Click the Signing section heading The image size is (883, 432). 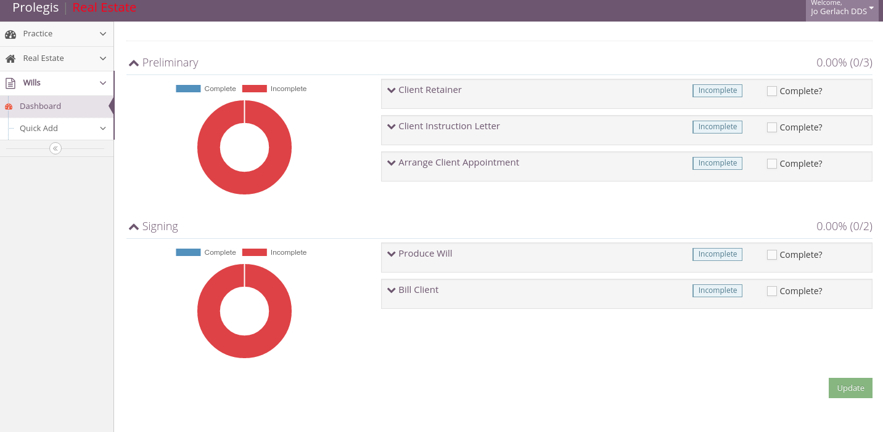point(160,226)
